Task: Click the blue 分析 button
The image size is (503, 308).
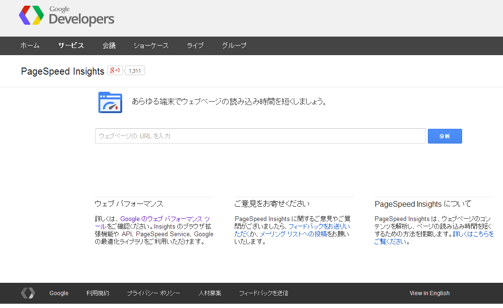Action: tap(445, 136)
